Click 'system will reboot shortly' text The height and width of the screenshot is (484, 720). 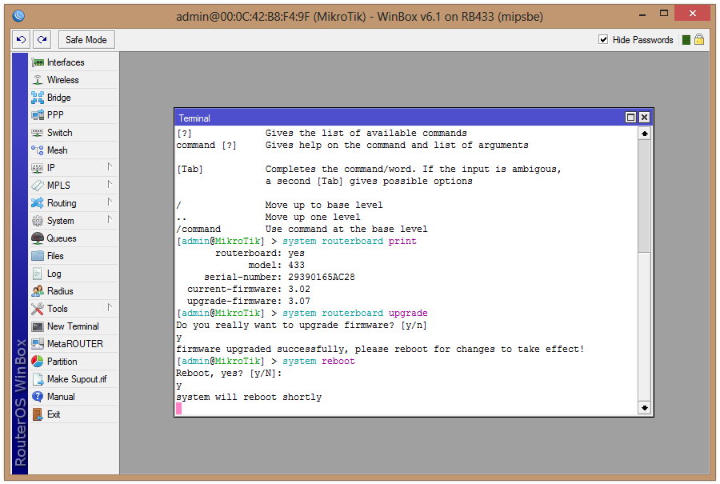[x=249, y=398]
